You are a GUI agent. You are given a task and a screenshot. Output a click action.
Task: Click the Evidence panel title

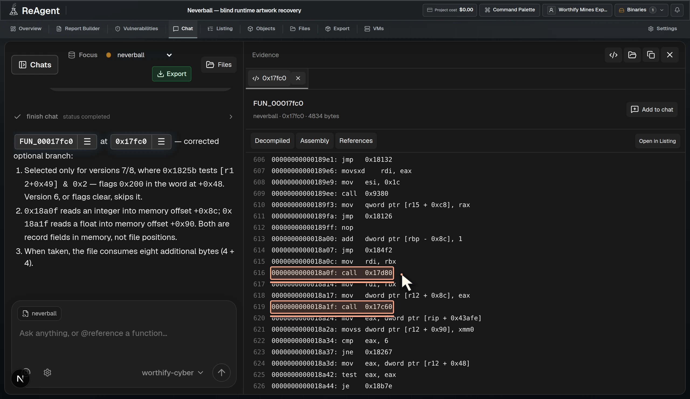[x=265, y=55]
